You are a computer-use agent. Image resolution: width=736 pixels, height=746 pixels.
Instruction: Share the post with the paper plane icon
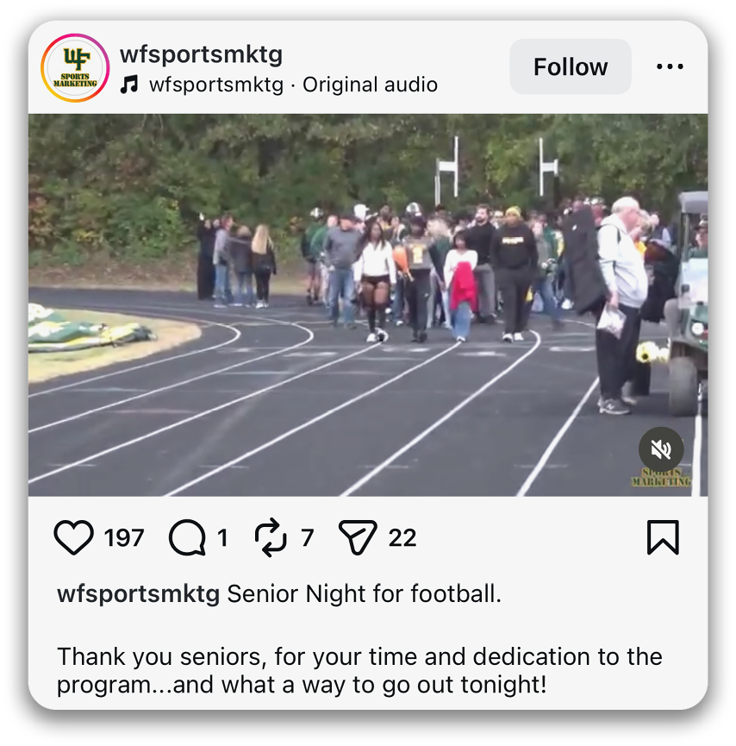click(x=358, y=537)
